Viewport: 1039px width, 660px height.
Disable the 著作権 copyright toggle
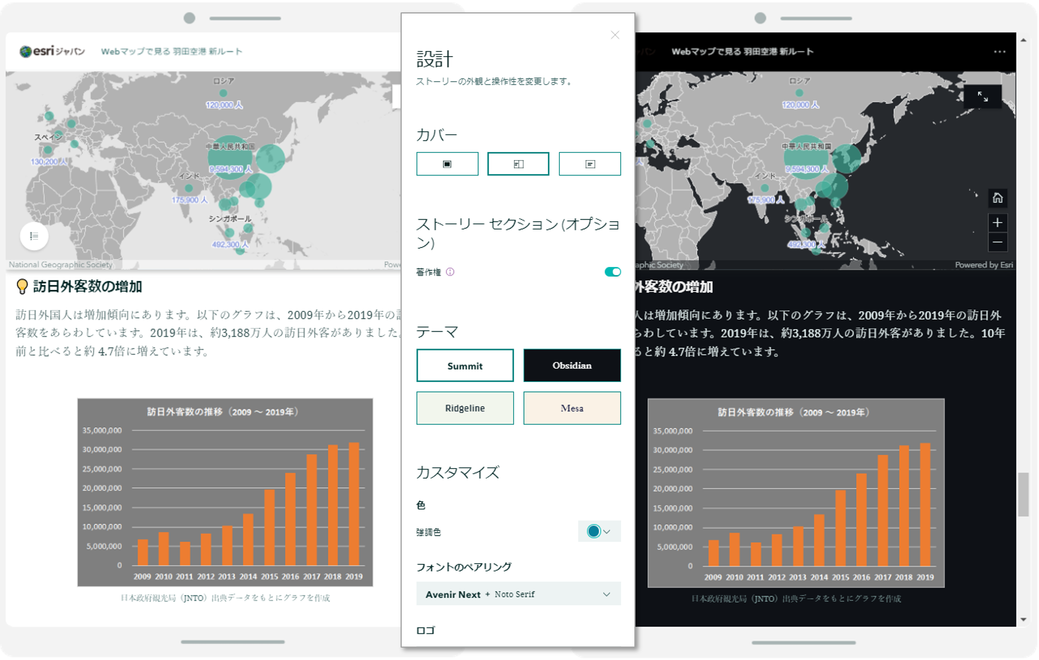click(x=612, y=271)
